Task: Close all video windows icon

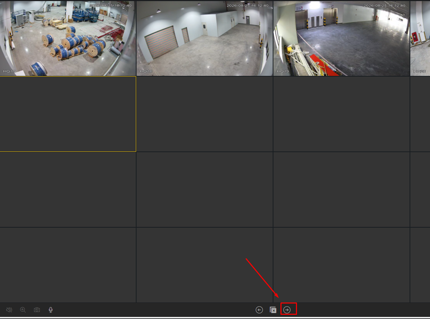Action: pos(273,310)
